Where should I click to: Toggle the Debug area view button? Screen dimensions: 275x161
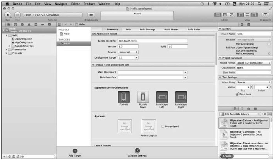point(247,15)
